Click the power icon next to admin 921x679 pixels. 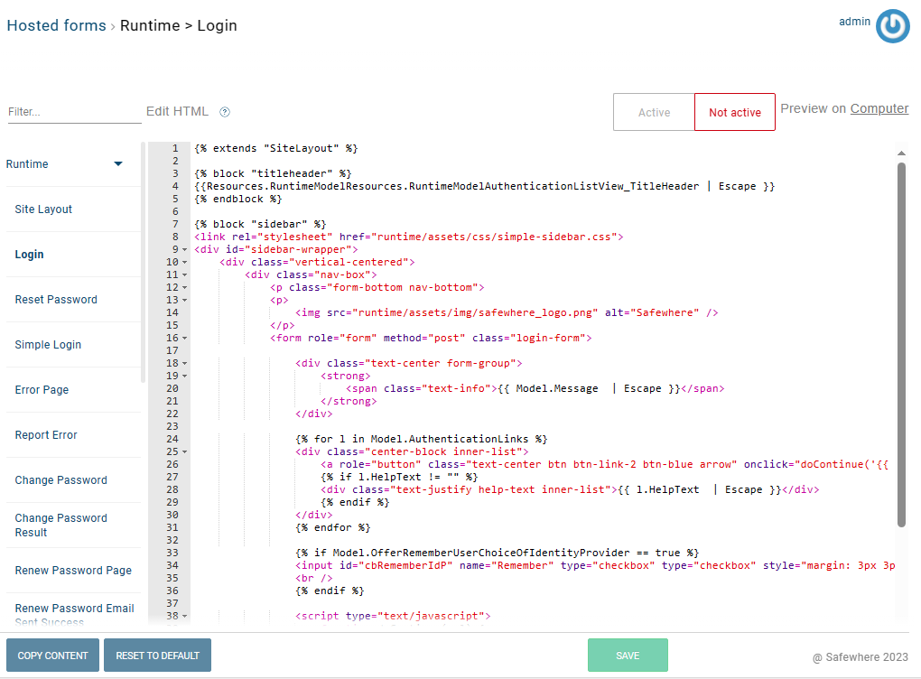pos(892,26)
